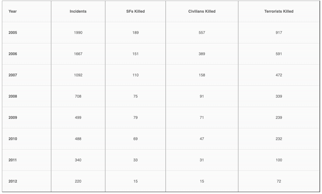Select the SFs Killed column header
The height and width of the screenshot is (194, 322).
135,11
